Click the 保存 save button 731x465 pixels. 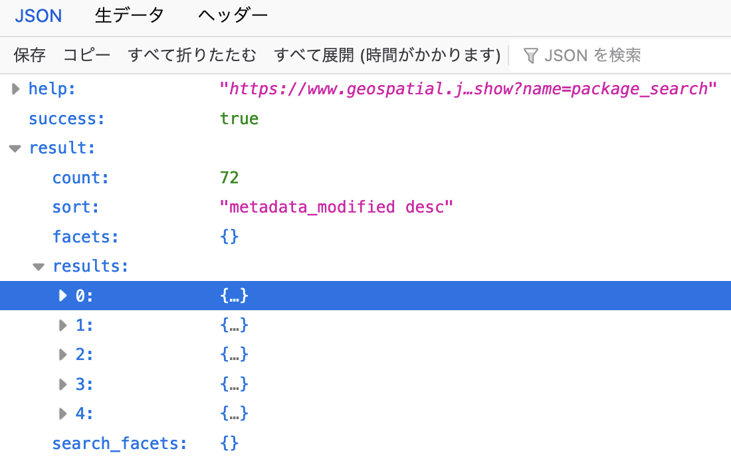point(29,55)
